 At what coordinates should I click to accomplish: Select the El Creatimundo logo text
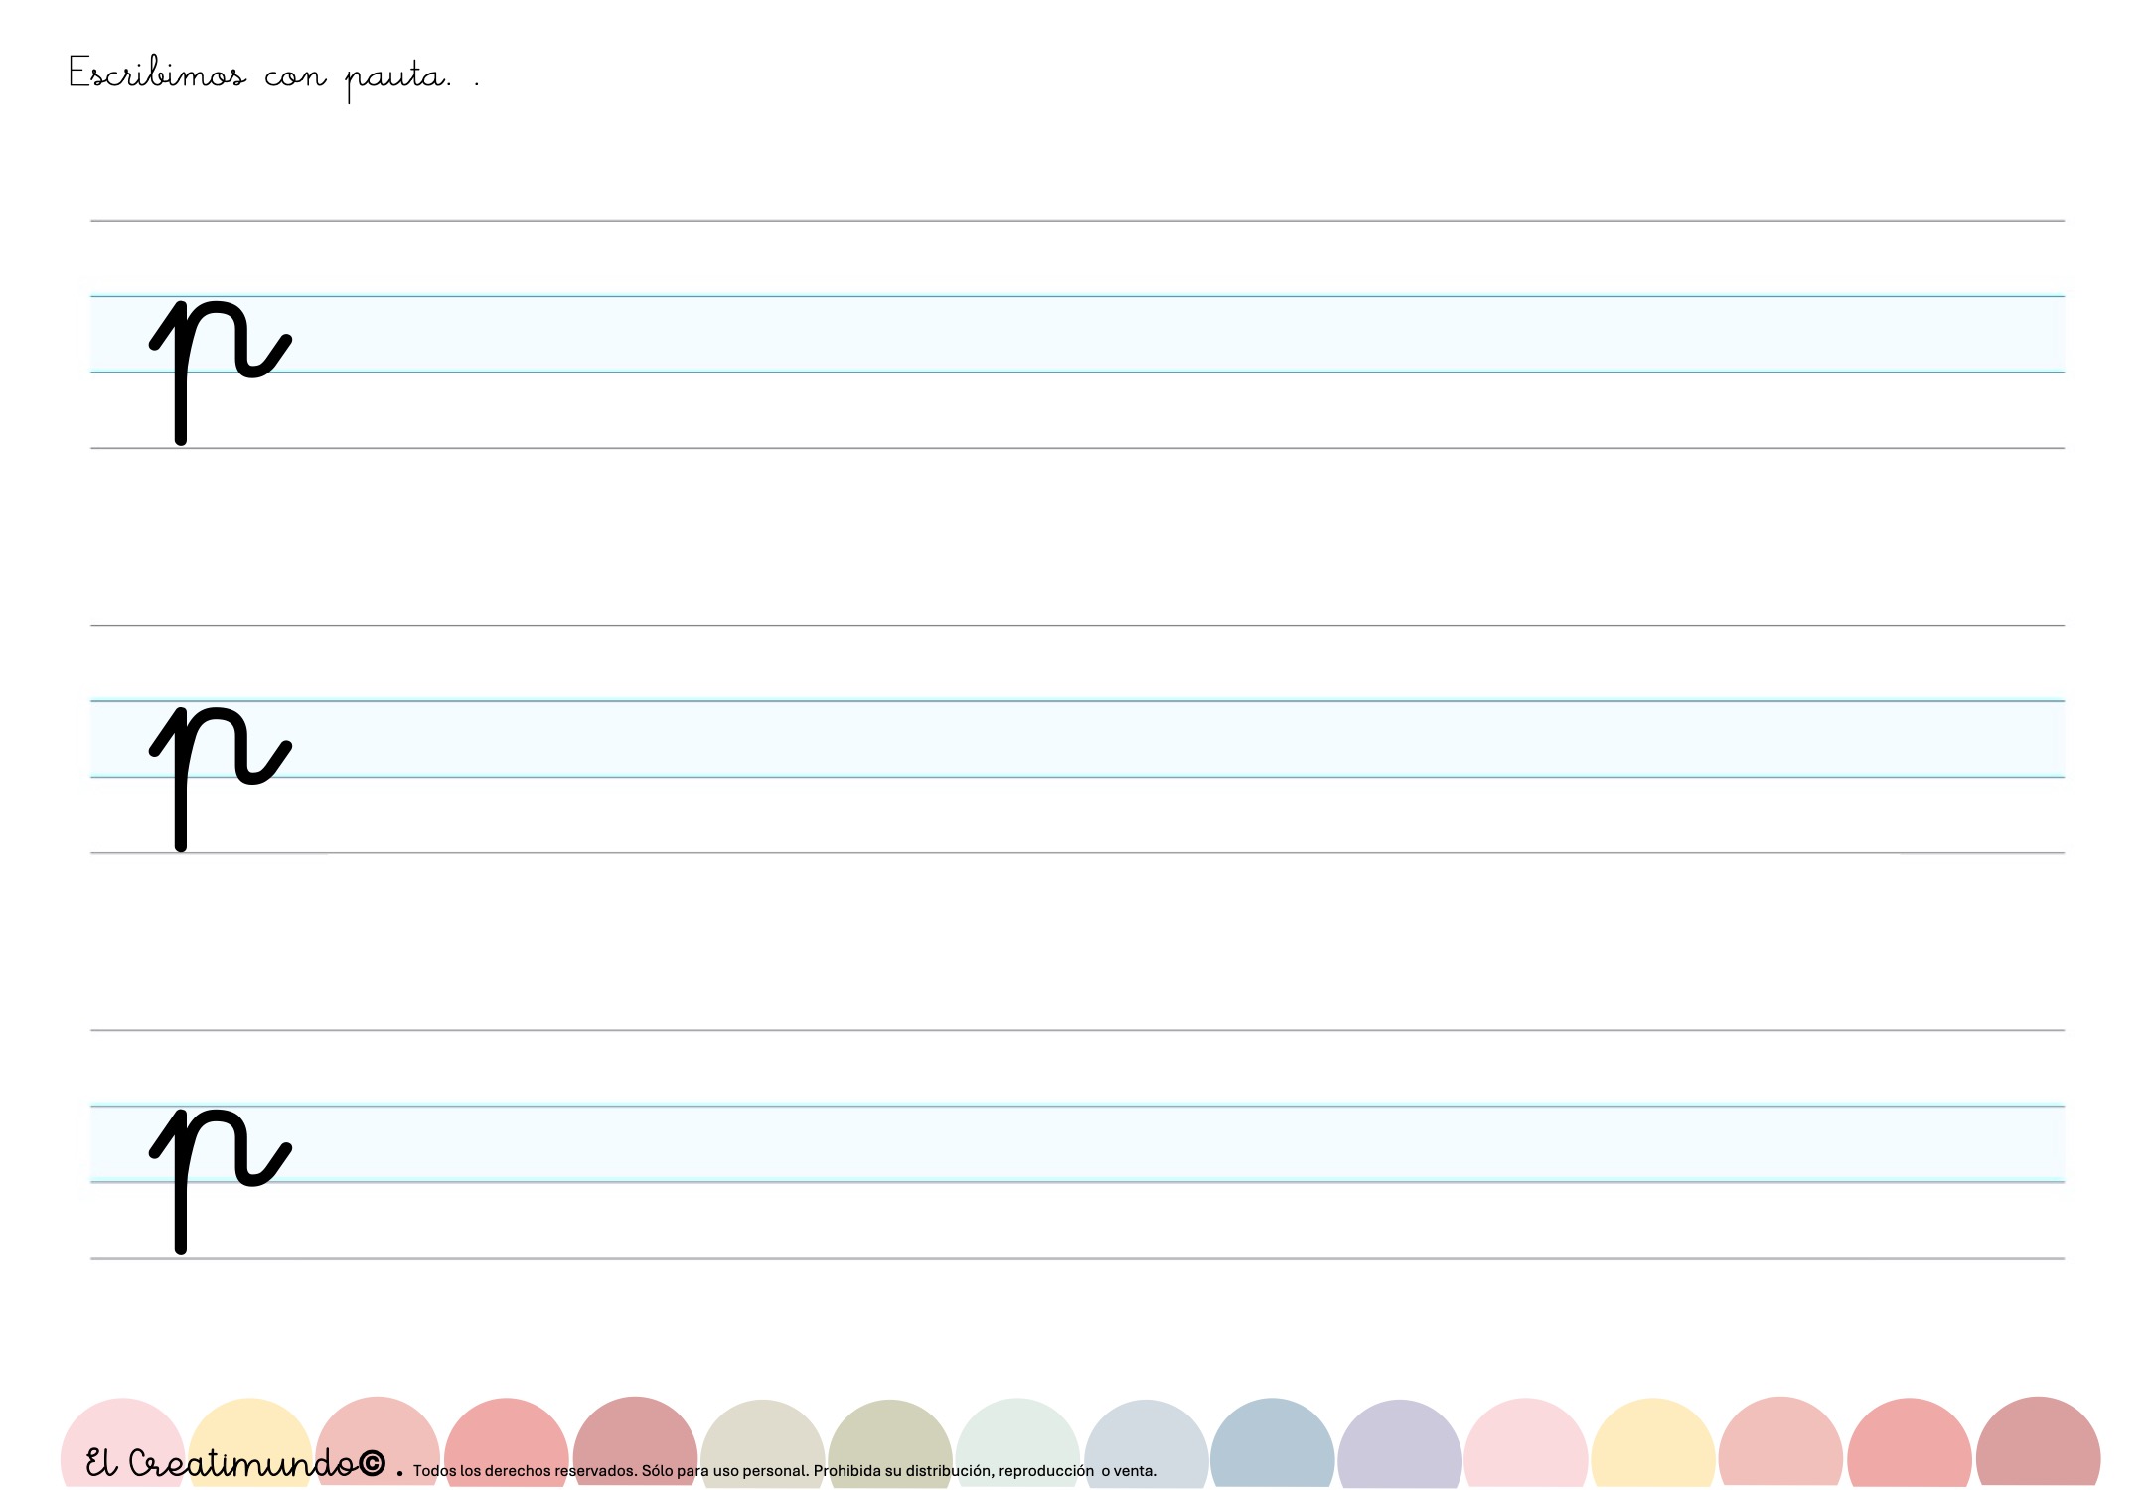pyautogui.click(x=224, y=1463)
